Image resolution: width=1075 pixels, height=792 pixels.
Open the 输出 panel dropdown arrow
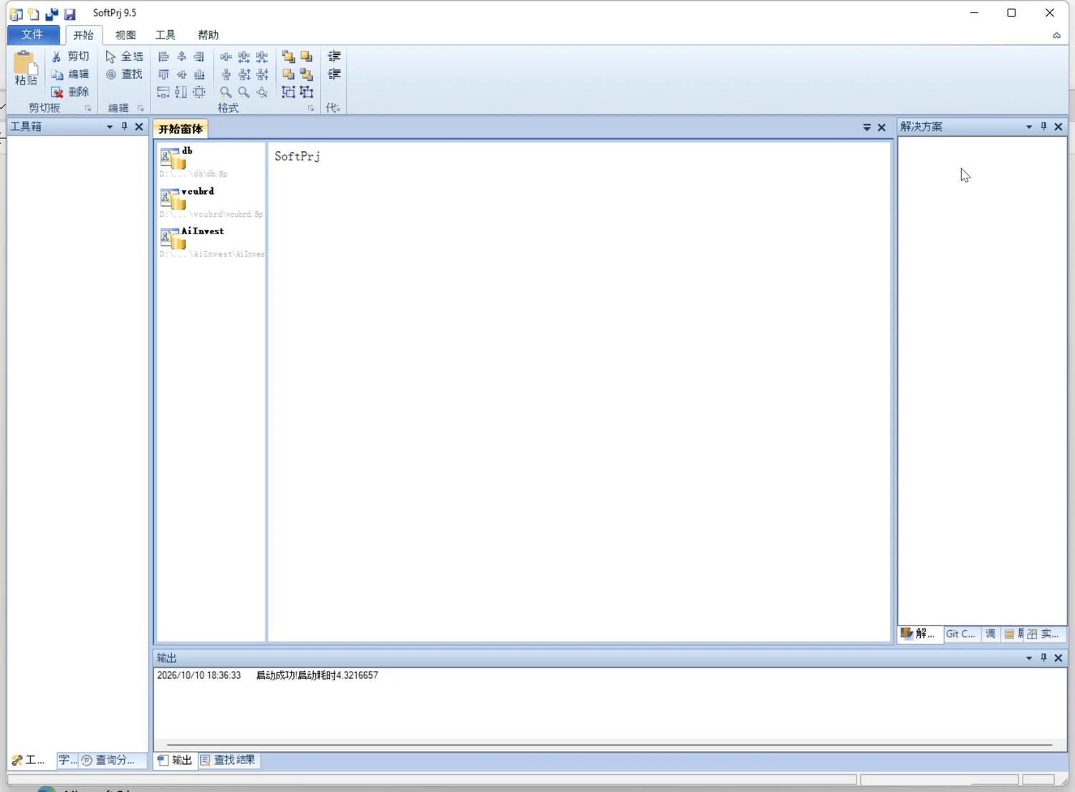tap(1029, 657)
